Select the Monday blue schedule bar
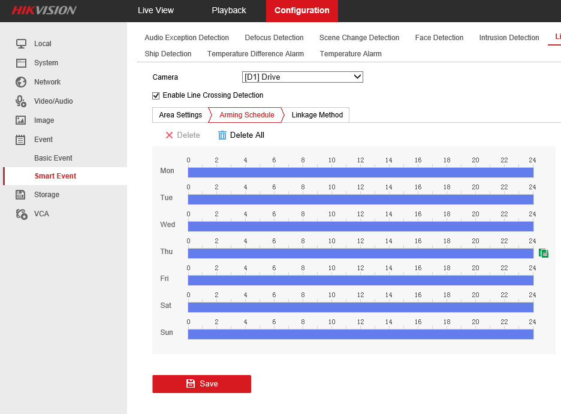Viewport: 561px width, 414px height. (x=360, y=173)
